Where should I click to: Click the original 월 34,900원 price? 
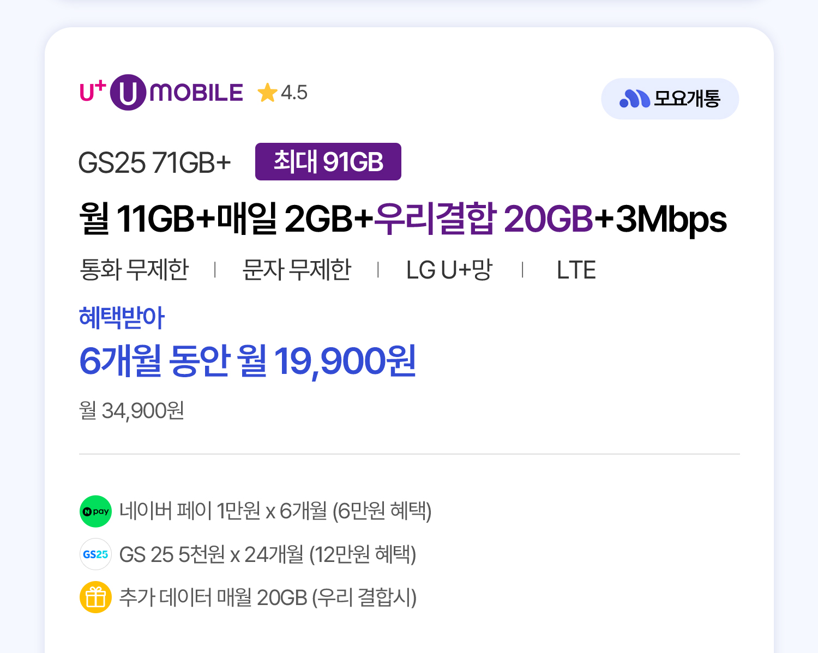point(131,410)
